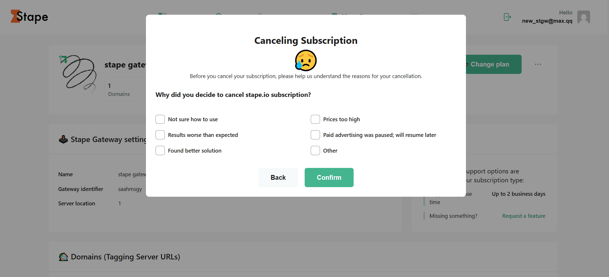Check the 'Not sure how to use' option
This screenshot has height=277, width=609.
(160, 119)
